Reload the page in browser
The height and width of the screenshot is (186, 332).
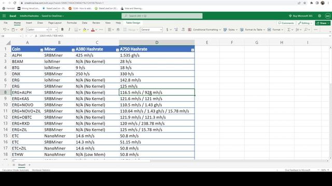[15, 3]
